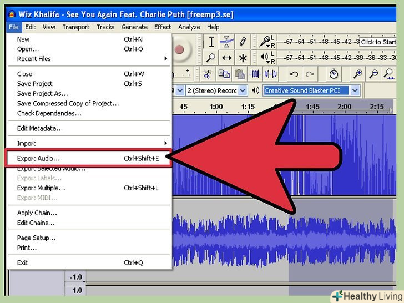Click the 2:00 mark on the timeline ruler
Screen dimensions: 404x303
(x=344, y=107)
